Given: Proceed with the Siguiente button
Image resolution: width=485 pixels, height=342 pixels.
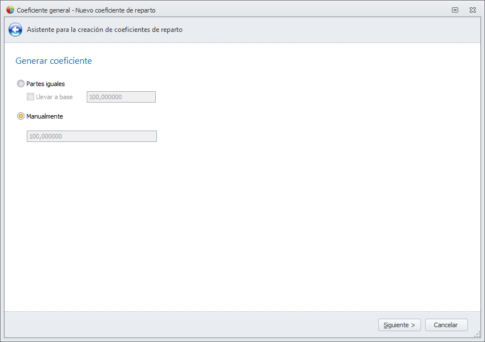Looking at the screenshot, I should point(399,325).
